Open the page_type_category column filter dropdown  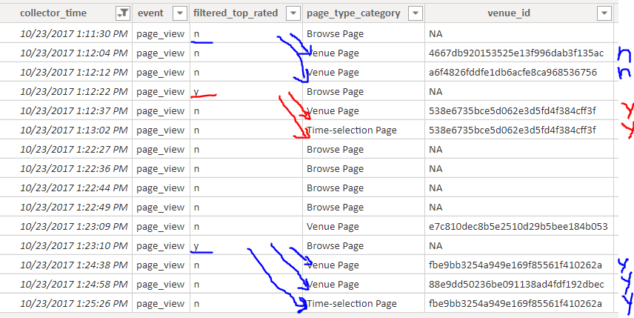click(416, 13)
